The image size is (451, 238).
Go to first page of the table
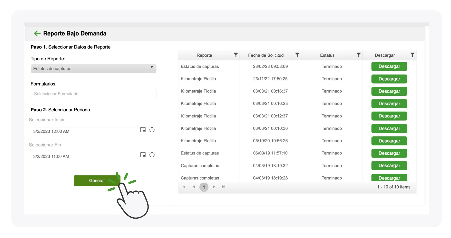[184, 187]
